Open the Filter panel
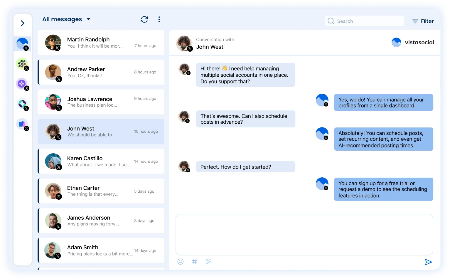Screen dimensions: 450x279 click(x=423, y=21)
